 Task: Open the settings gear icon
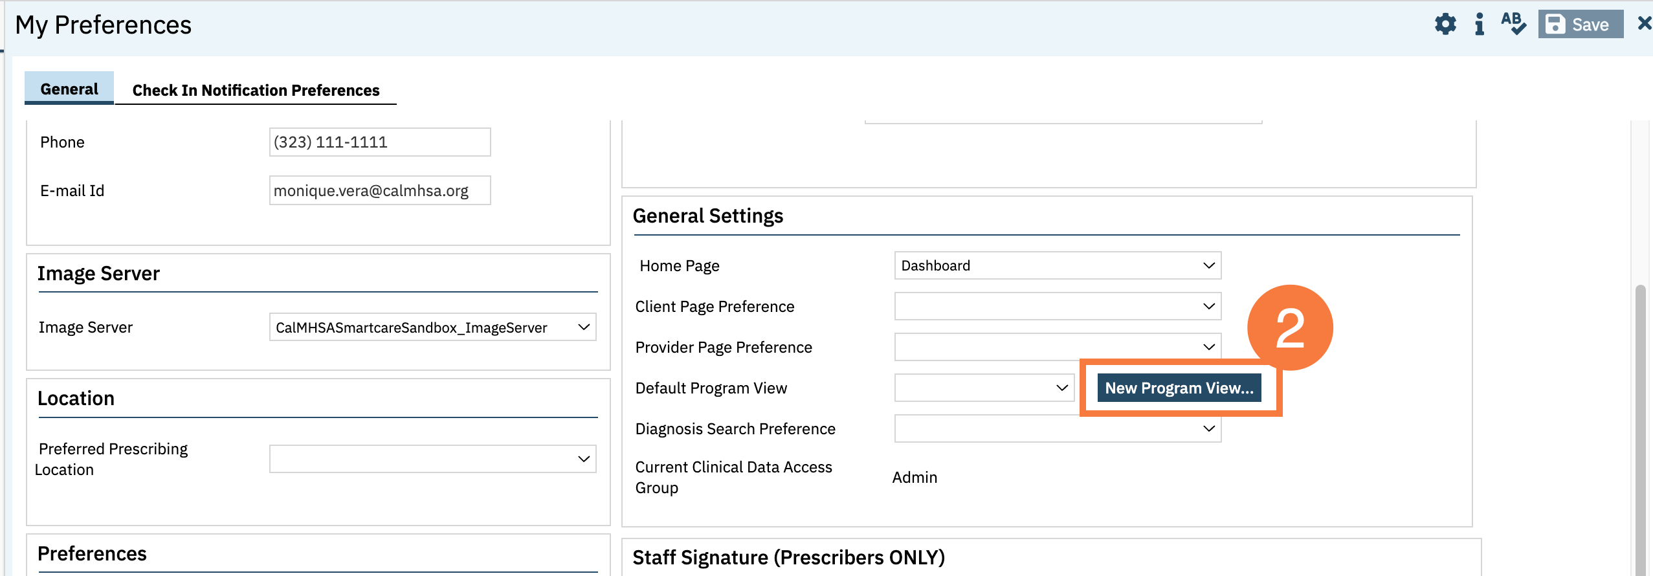1445,25
